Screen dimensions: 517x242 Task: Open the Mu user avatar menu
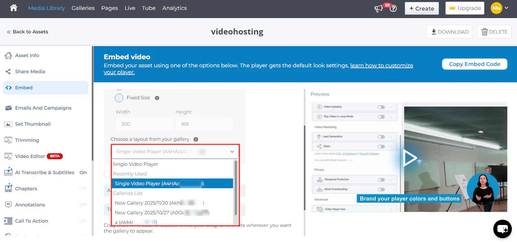pyautogui.click(x=496, y=8)
